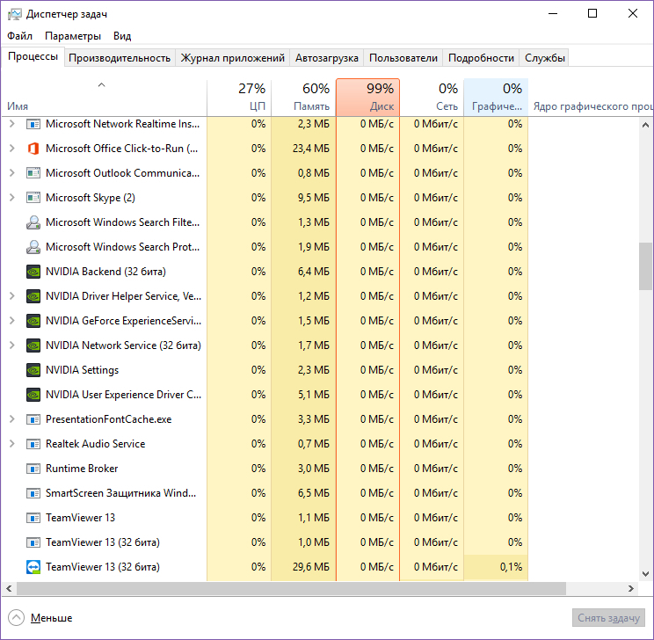Click the vertical scrollbar thumb
Screen dimensions: 654x640
pos(645,267)
